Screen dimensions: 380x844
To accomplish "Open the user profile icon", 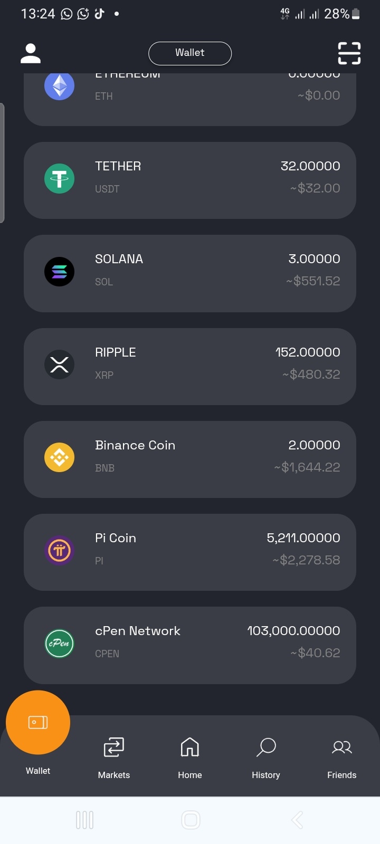I will point(31,54).
